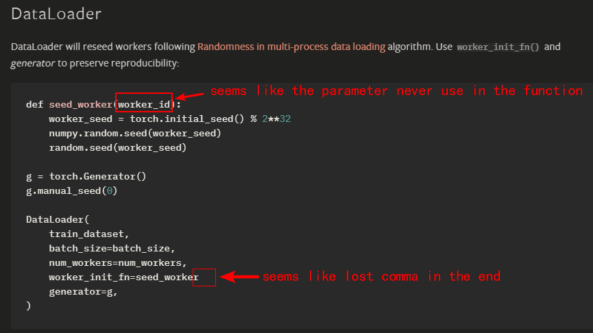
Task: Click the DataLoader section heading
Action: 56,14
